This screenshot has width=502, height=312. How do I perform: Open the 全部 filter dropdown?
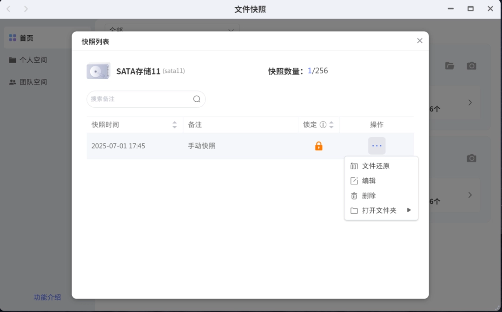(x=172, y=28)
